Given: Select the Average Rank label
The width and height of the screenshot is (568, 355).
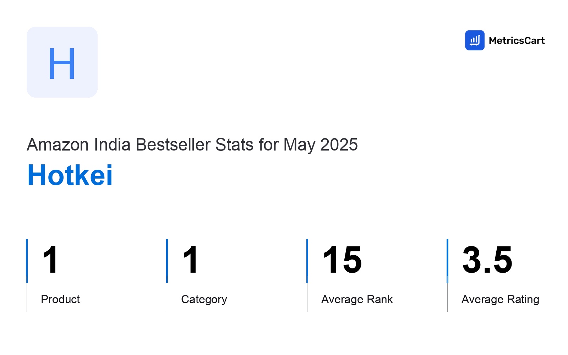Looking at the screenshot, I should (x=357, y=299).
